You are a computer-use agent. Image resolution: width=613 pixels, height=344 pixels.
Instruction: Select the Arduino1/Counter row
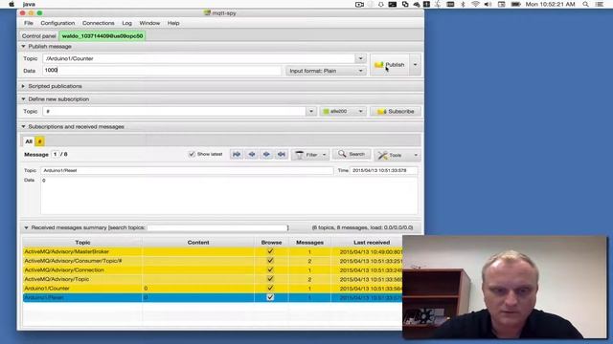coord(213,289)
